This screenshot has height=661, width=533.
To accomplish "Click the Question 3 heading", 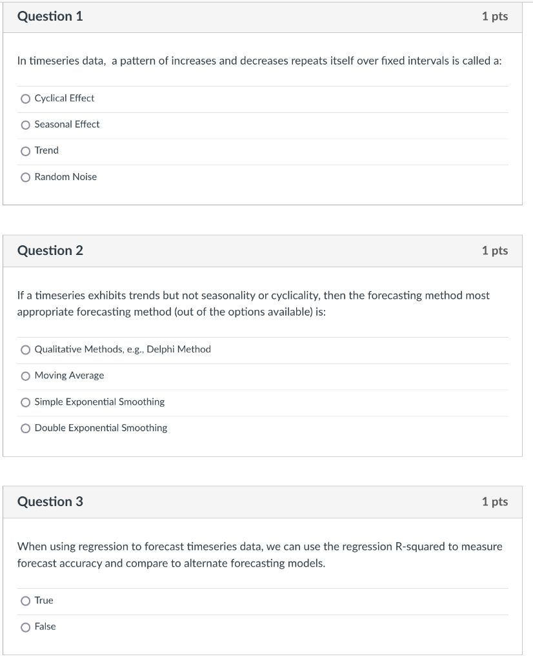I will (50, 502).
